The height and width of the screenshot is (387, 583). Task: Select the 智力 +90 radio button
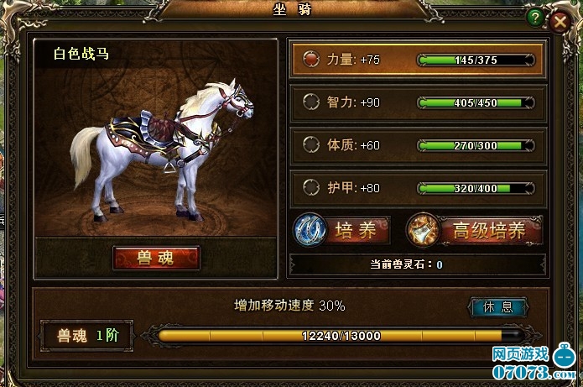pyautogui.click(x=311, y=102)
